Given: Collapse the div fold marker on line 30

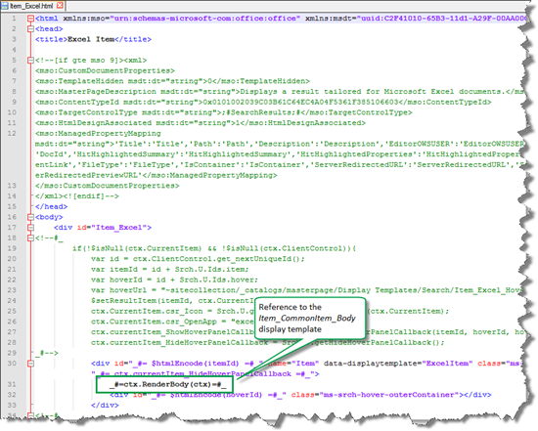Looking at the screenshot, I should click(x=30, y=364).
